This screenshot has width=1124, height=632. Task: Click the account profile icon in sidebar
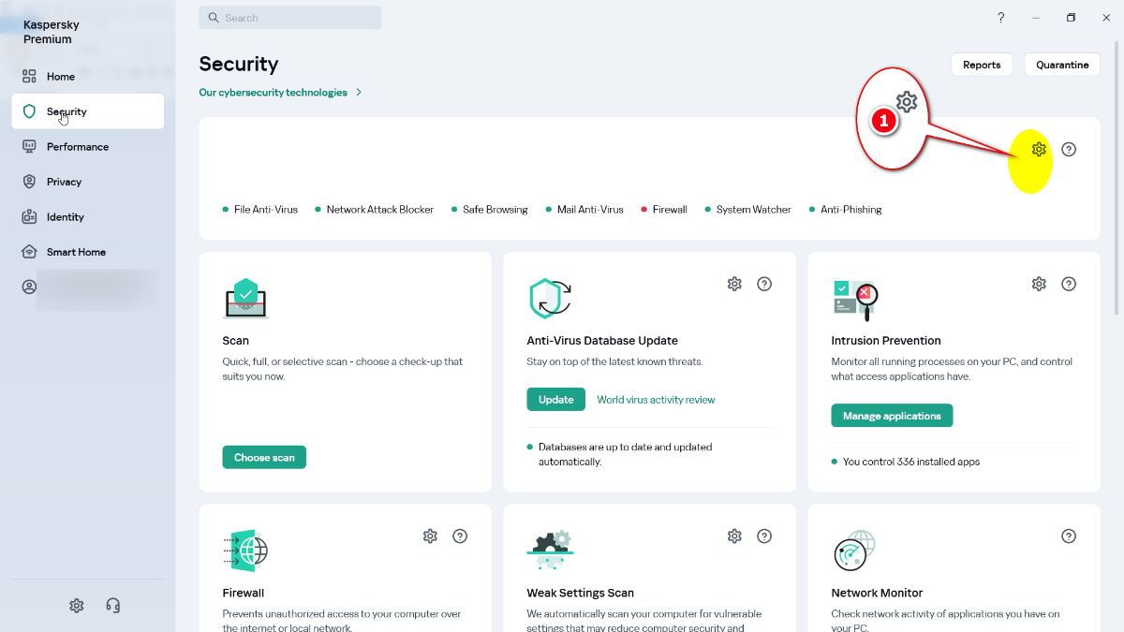point(29,287)
